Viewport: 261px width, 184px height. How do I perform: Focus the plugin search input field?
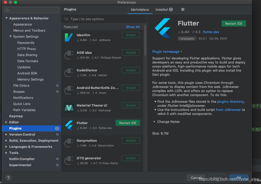pyautogui.click(x=104, y=19)
